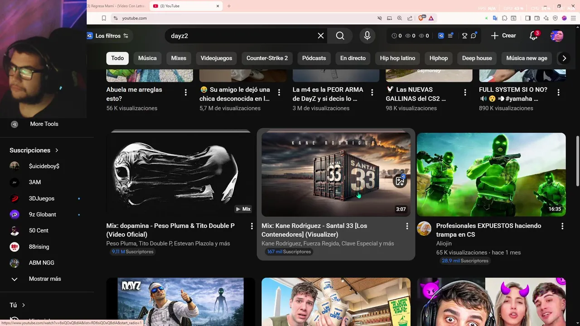
Task: Open $uicideboy$ subscription
Action: pyautogui.click(x=44, y=166)
